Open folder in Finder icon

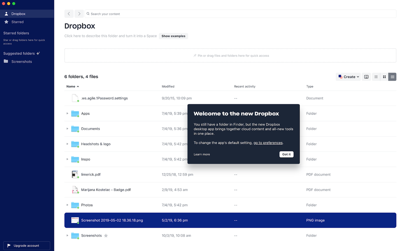click(x=366, y=77)
